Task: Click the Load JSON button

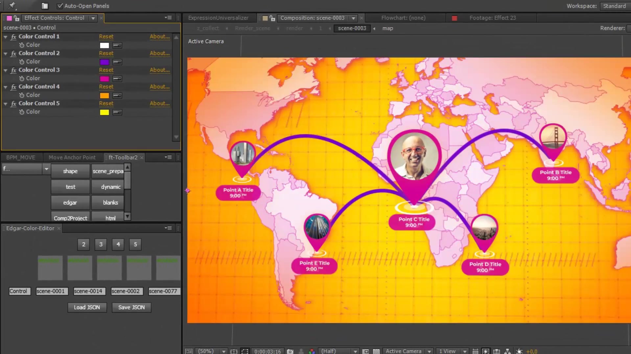Action: point(87,307)
